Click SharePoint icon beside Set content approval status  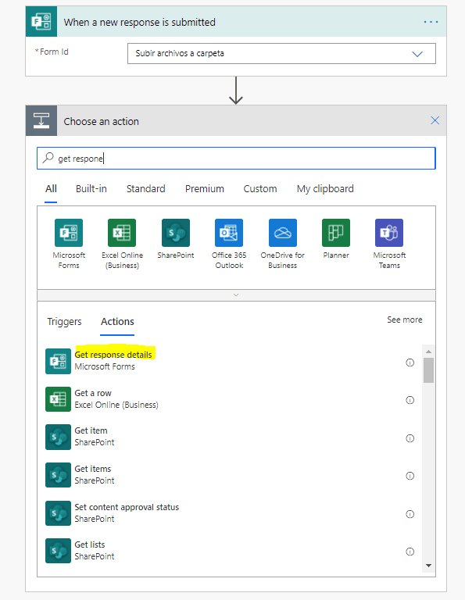pos(58,513)
